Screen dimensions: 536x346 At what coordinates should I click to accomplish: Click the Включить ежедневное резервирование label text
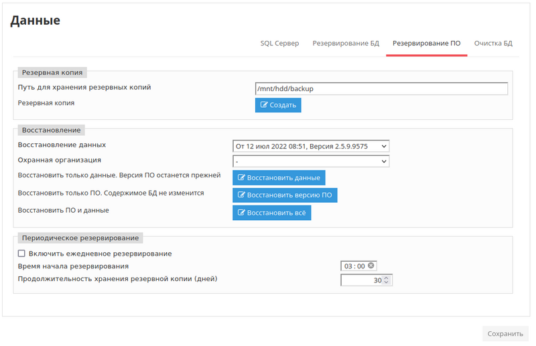tap(100, 254)
